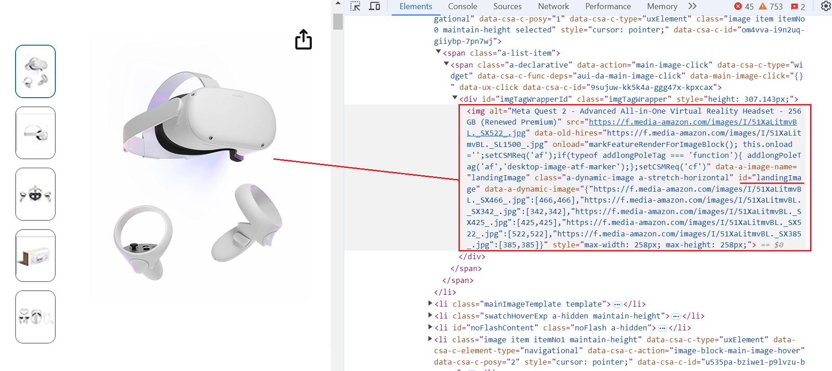The width and height of the screenshot is (832, 371).
Task: Click the yellow warning count icon
Action: pos(763,6)
